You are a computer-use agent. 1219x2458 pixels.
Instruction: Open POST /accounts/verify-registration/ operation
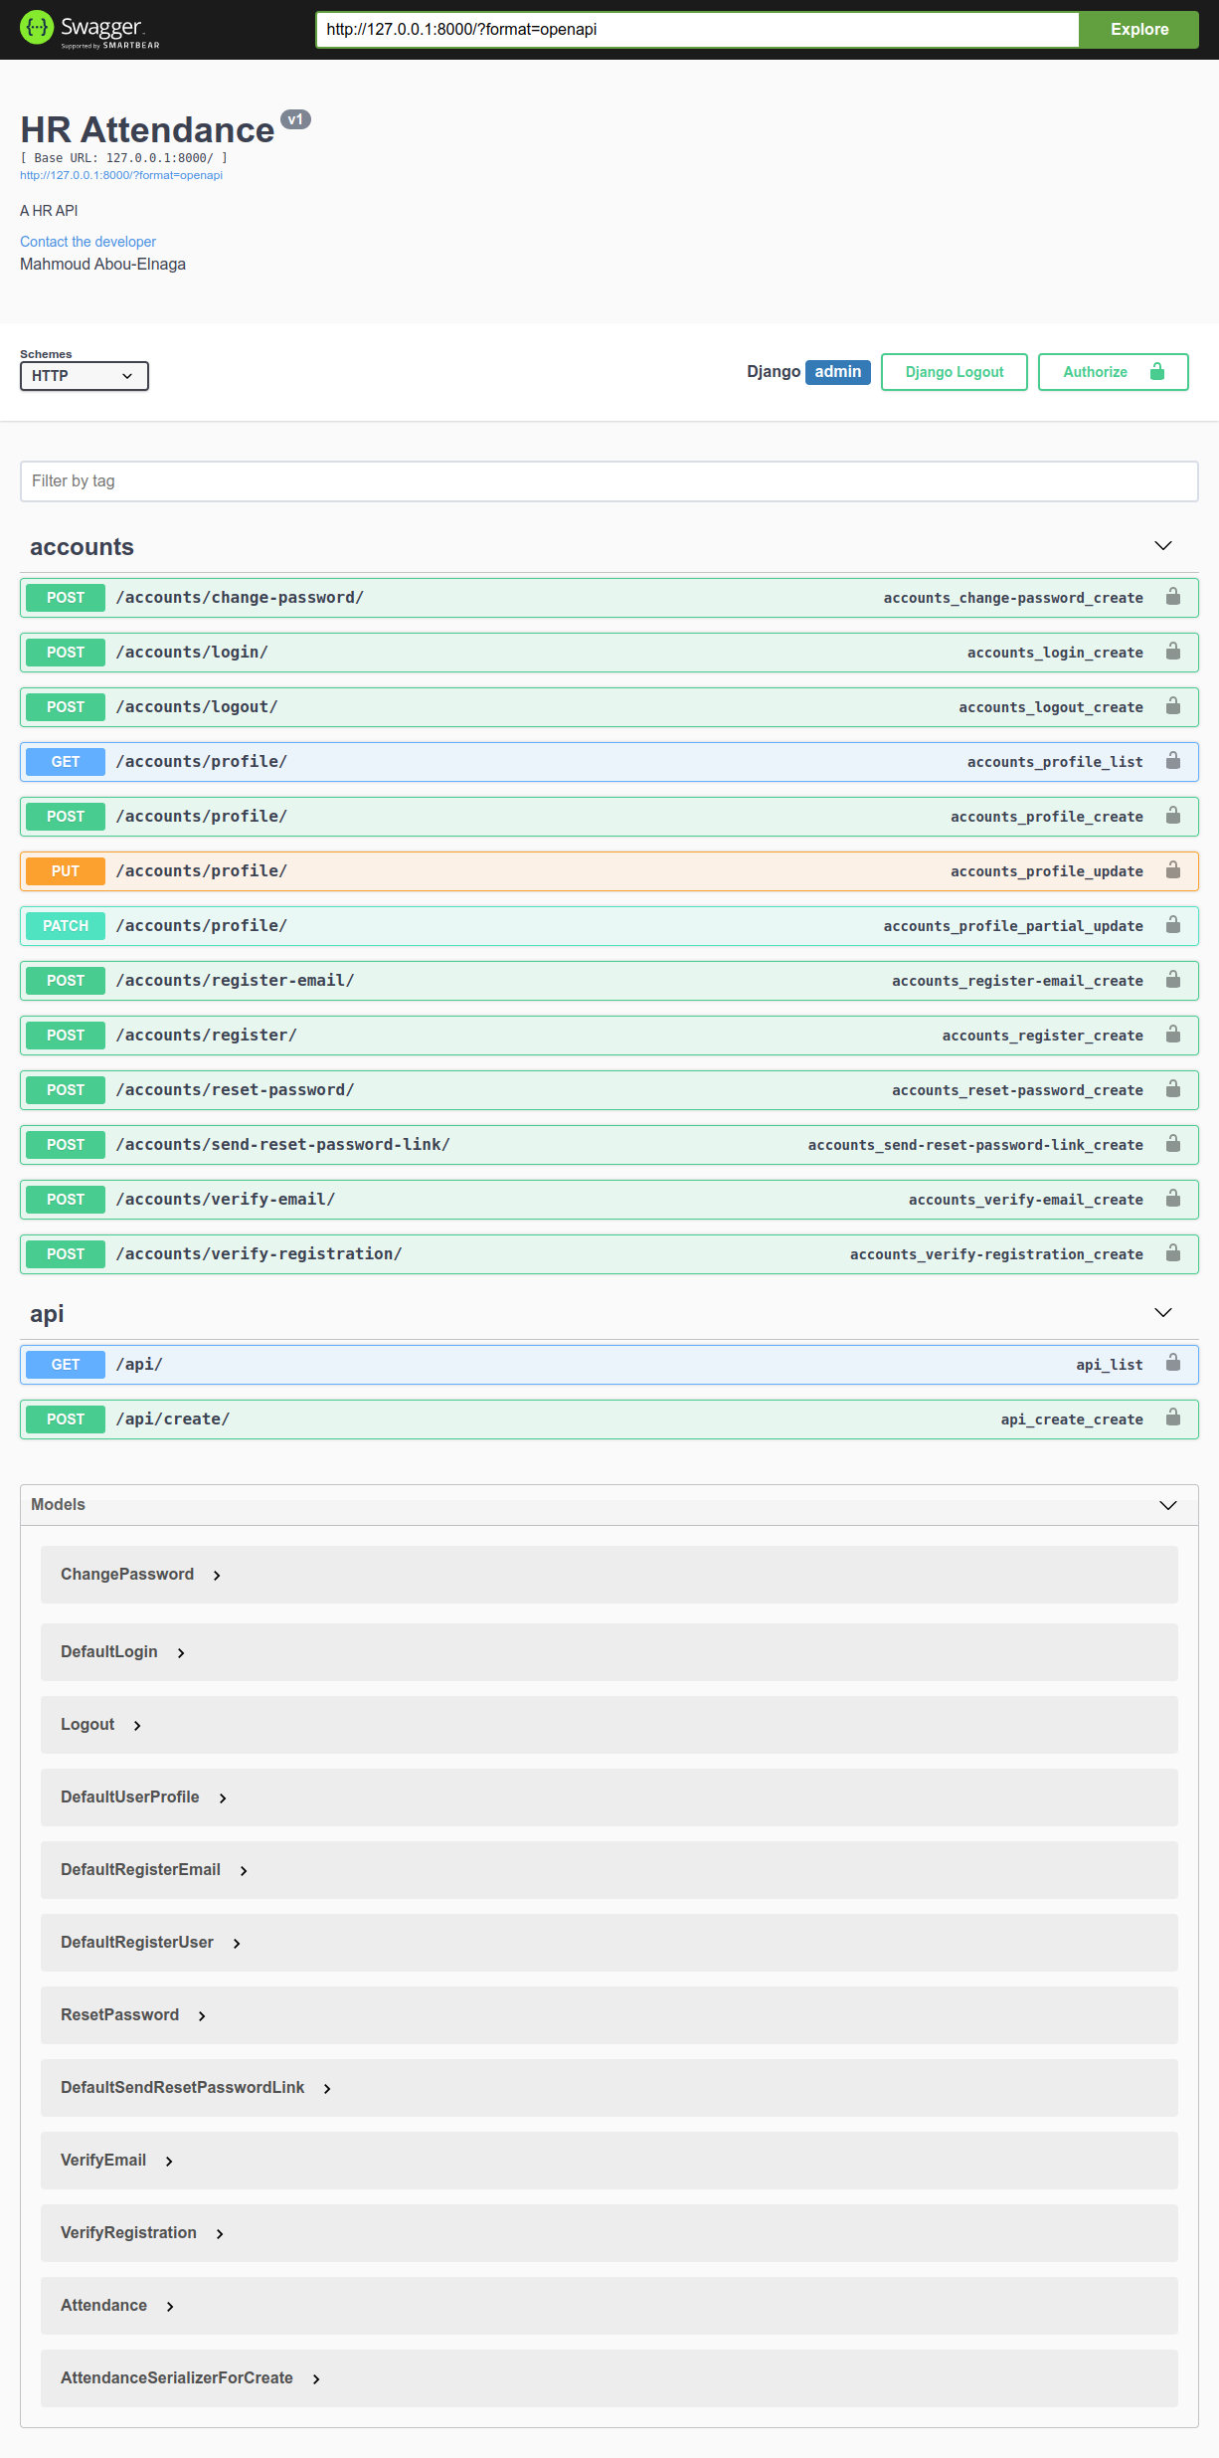tap(609, 1254)
